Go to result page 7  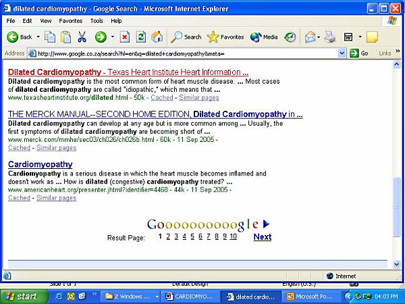pos(209,236)
